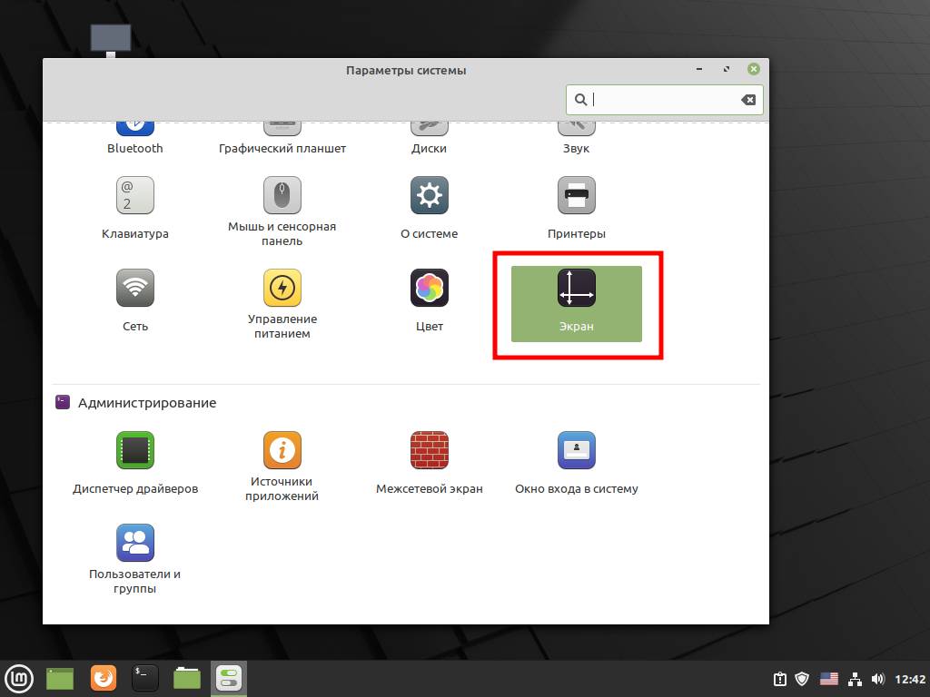Open Управление питанием power settings
The image size is (930, 697).
pos(282,288)
